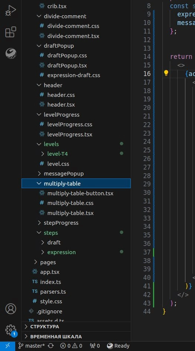195x351 pixels.
Task: Click the ports forwarded indicator showing 0
Action: click(95, 346)
